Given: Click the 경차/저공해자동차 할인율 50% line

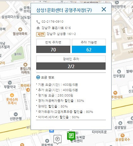Looking at the screenshot, I should coord(61,101).
